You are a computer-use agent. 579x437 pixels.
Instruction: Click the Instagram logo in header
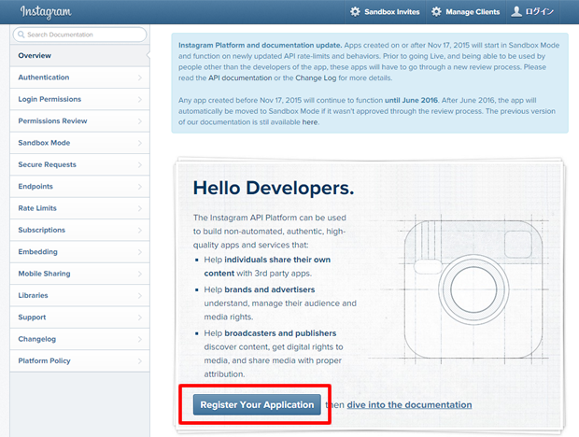46,12
